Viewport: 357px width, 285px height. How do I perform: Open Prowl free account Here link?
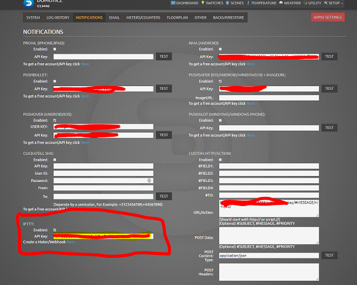pos(85,64)
